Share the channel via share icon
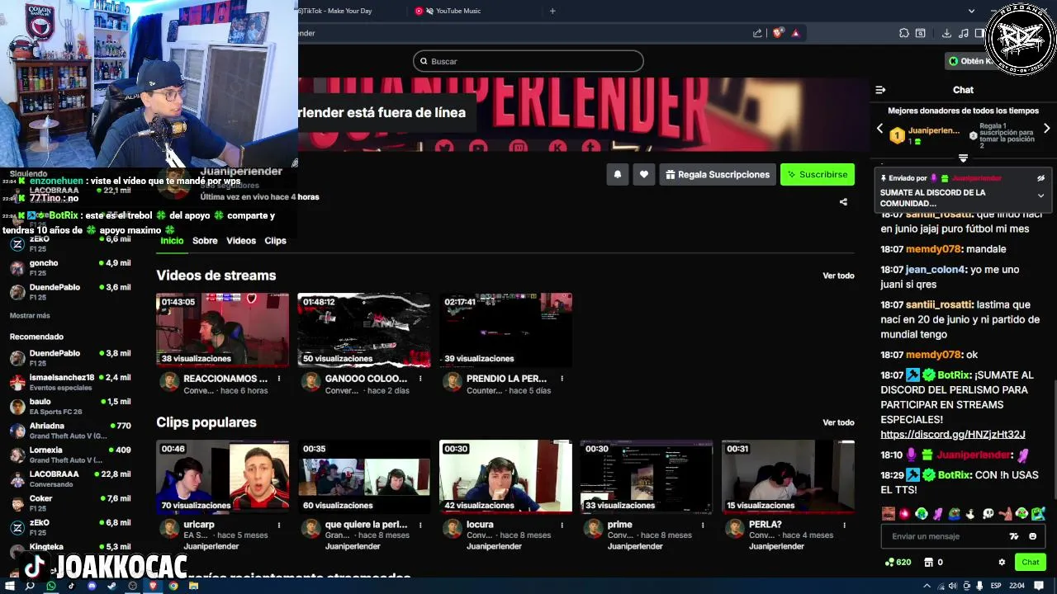Viewport: 1057px width, 594px height. pyautogui.click(x=843, y=201)
